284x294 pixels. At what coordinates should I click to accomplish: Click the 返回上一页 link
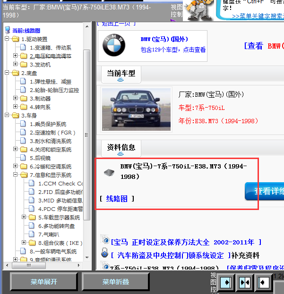click(x=116, y=24)
